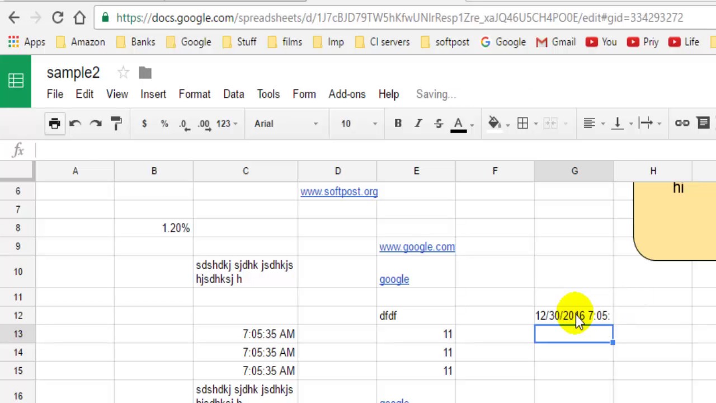Open the Insert menu
Screen dimensions: 716x403
coord(153,94)
